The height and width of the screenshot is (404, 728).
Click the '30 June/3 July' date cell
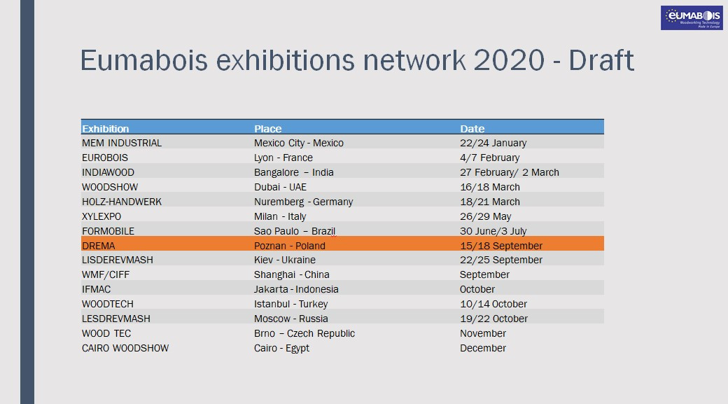pos(493,231)
